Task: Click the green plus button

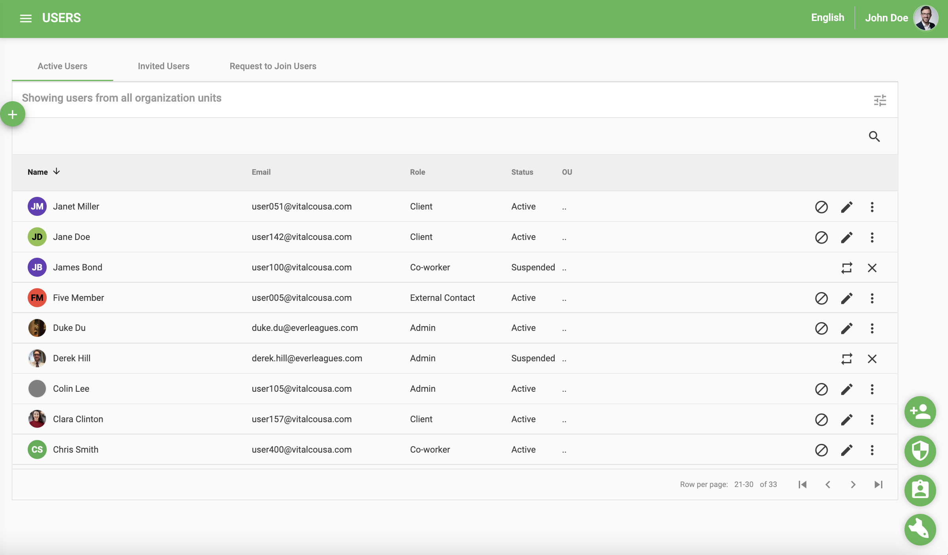Action: tap(12, 114)
